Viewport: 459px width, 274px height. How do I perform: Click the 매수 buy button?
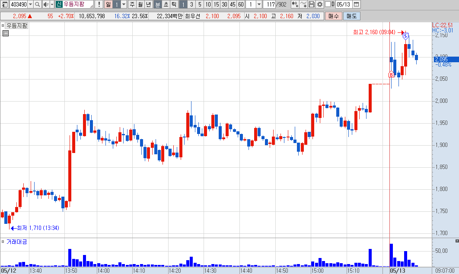[333, 16]
